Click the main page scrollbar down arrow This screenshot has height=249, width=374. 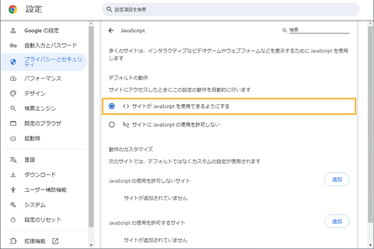pos(370,245)
